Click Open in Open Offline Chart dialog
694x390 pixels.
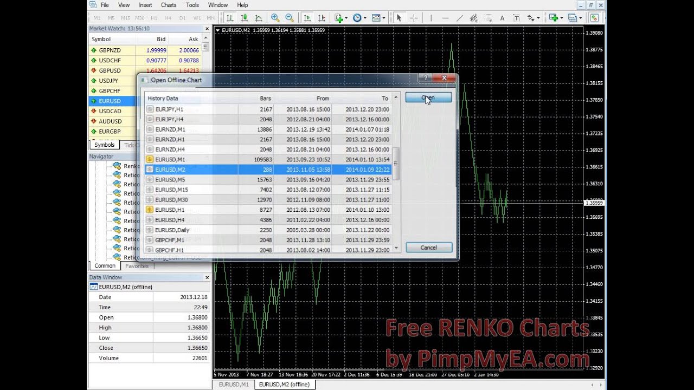428,97
